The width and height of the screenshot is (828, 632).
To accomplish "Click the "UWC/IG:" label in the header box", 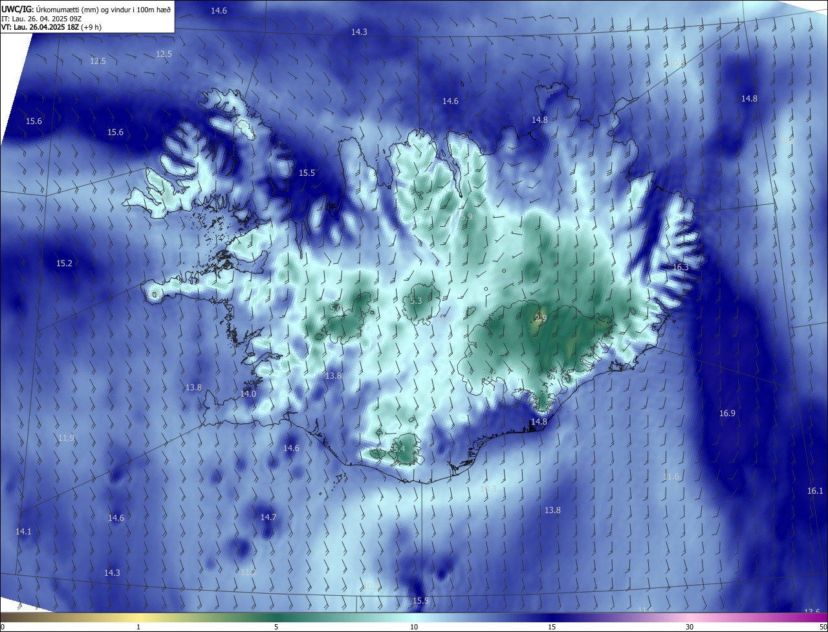I will point(17,10).
